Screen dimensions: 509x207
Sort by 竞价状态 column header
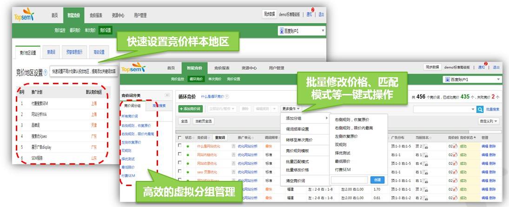pos(469,138)
